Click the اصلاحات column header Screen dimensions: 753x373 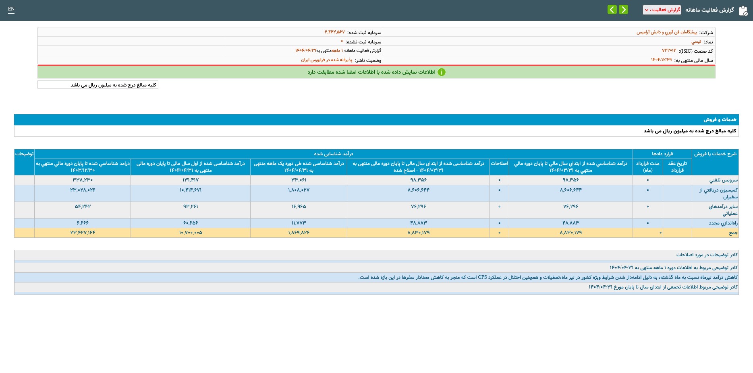tap(499, 163)
